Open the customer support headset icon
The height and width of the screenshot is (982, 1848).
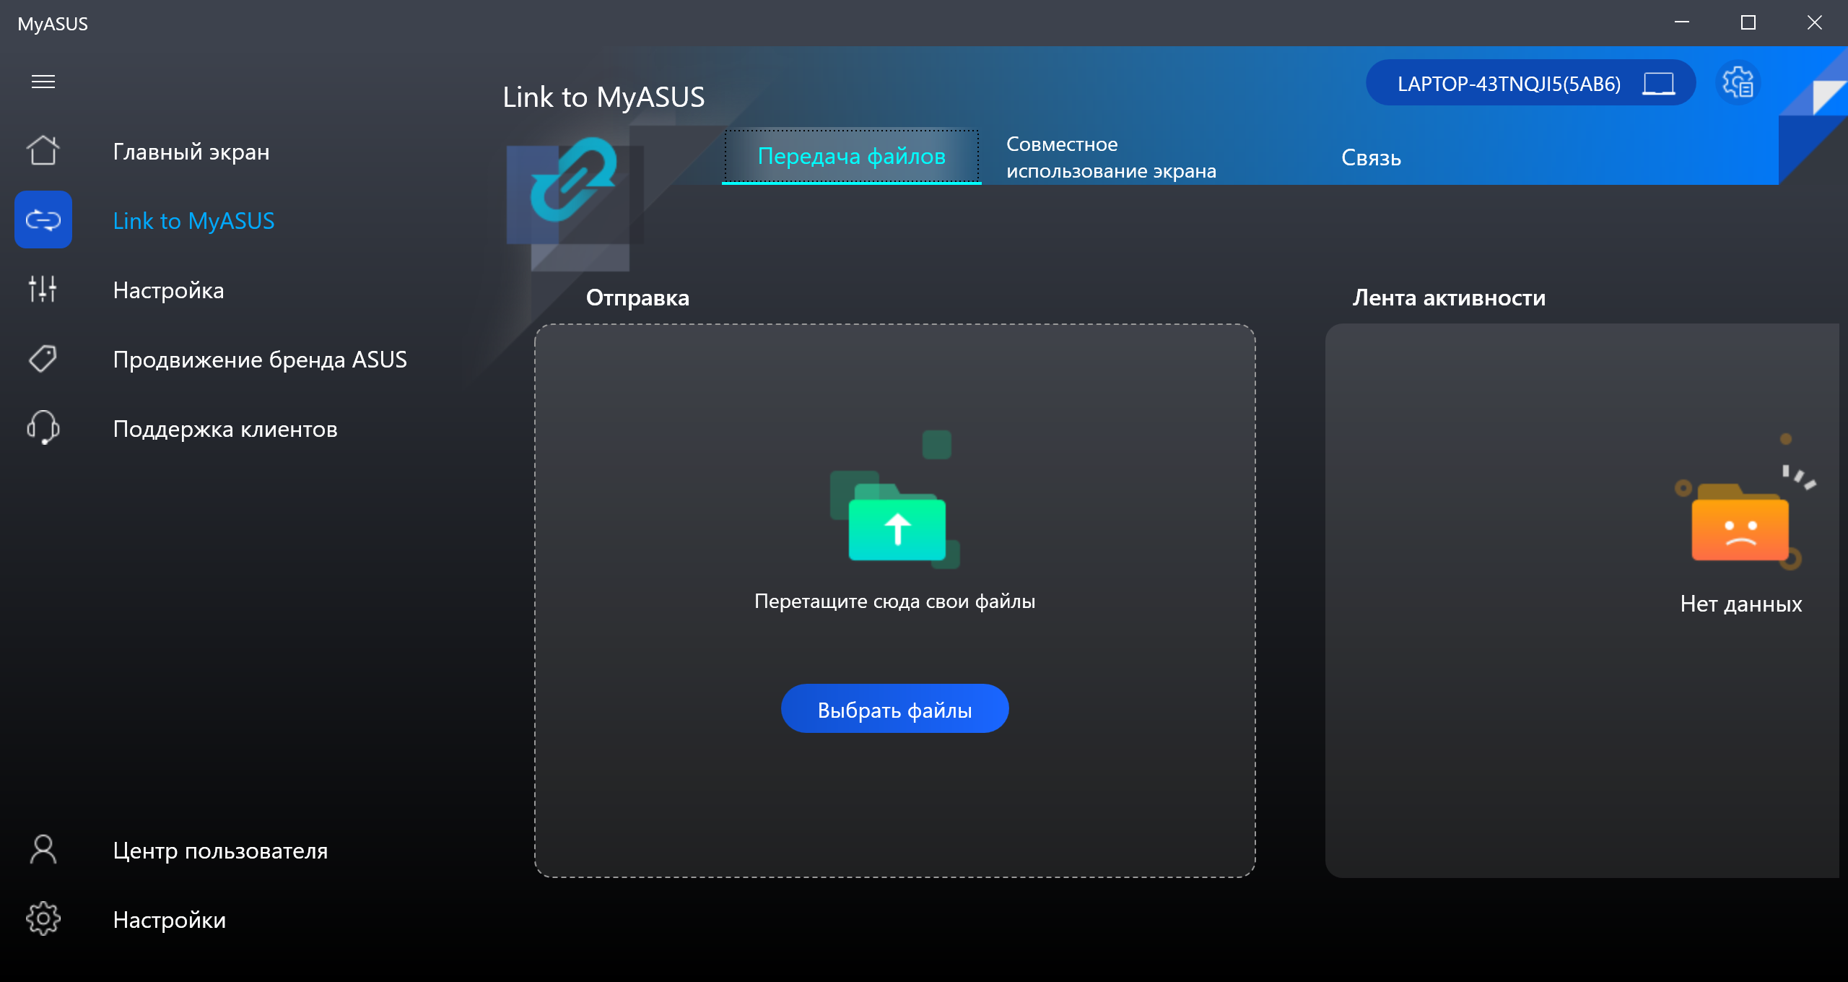pyautogui.click(x=43, y=427)
